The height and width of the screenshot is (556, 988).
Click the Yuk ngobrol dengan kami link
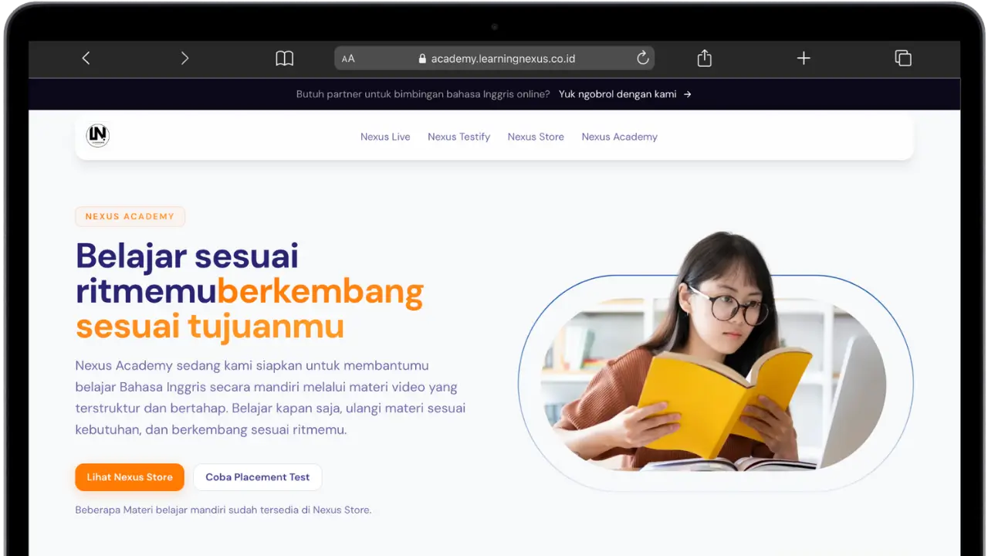[x=625, y=94]
